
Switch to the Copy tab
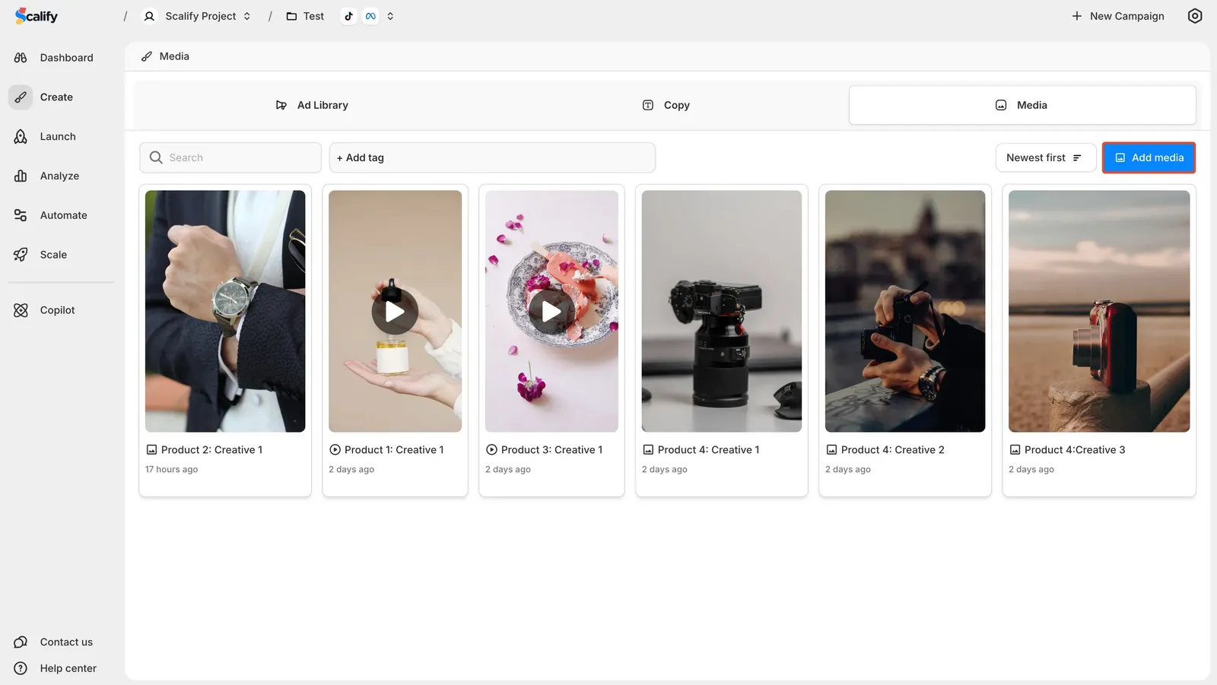point(665,105)
